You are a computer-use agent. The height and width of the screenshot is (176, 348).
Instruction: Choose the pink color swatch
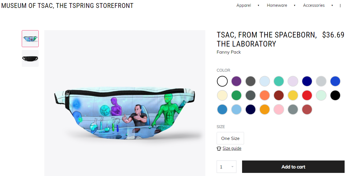point(279,109)
